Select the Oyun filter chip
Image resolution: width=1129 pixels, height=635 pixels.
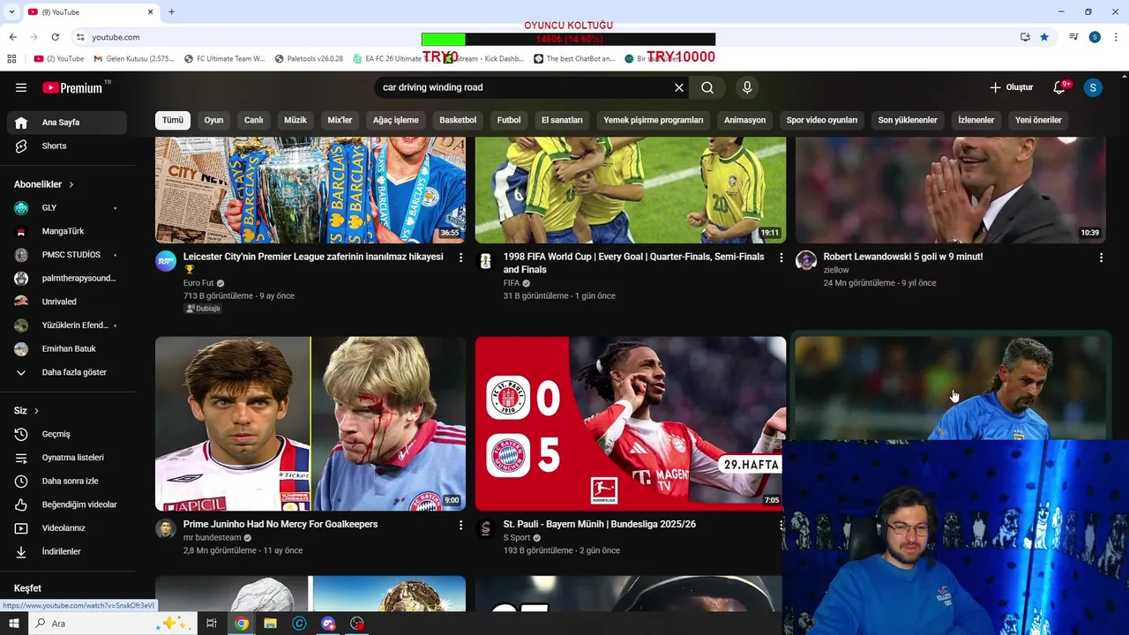tap(214, 120)
